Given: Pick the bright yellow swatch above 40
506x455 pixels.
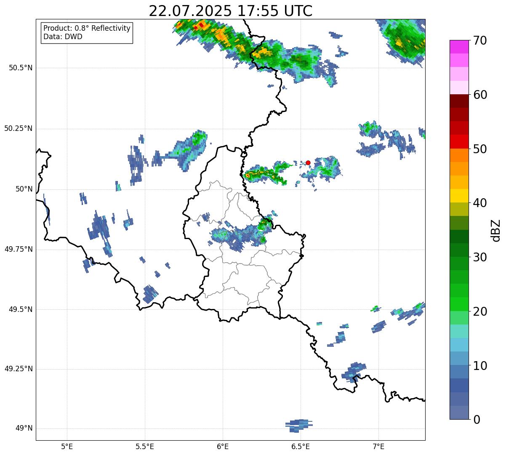Looking at the screenshot, I should (x=459, y=196).
